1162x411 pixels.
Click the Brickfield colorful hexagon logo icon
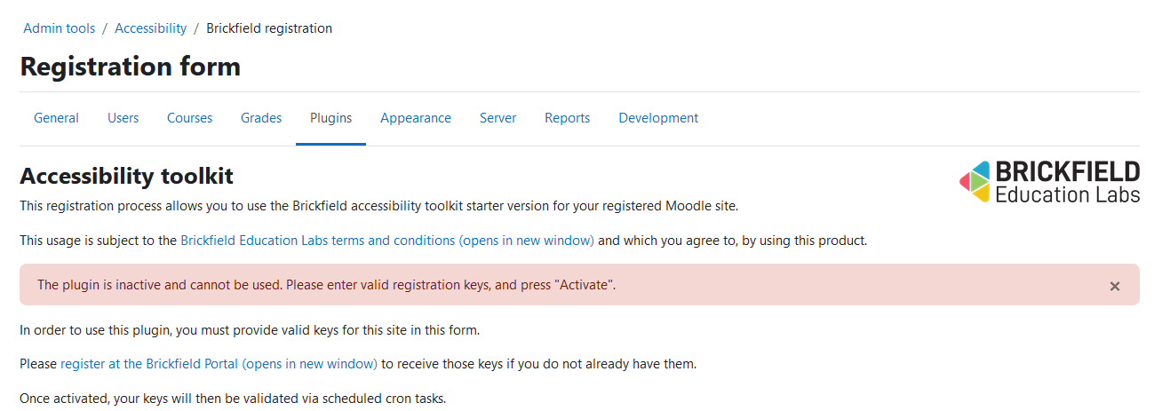pos(975,182)
